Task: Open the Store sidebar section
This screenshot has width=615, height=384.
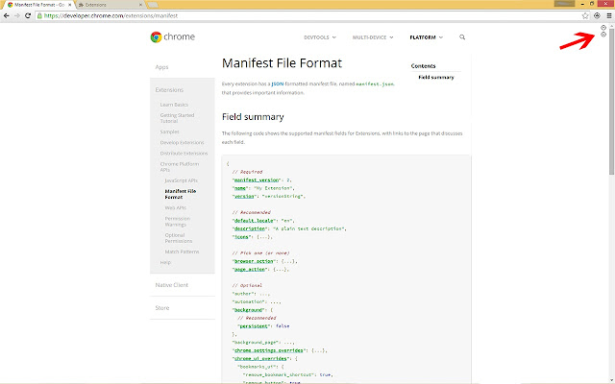Action: pyautogui.click(x=162, y=308)
